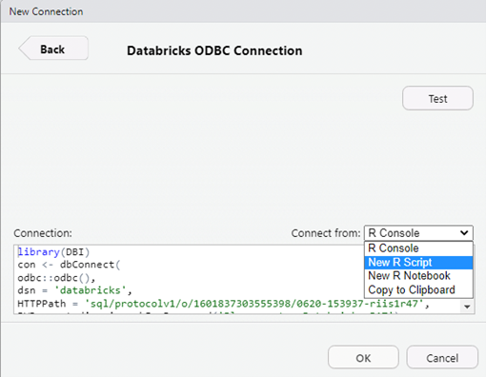The image size is (486, 377).
Task: Click the Connection: label
Action: click(x=43, y=233)
